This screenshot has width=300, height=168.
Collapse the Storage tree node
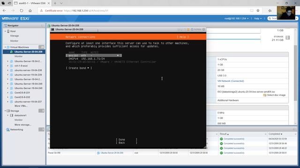pos(5,111)
